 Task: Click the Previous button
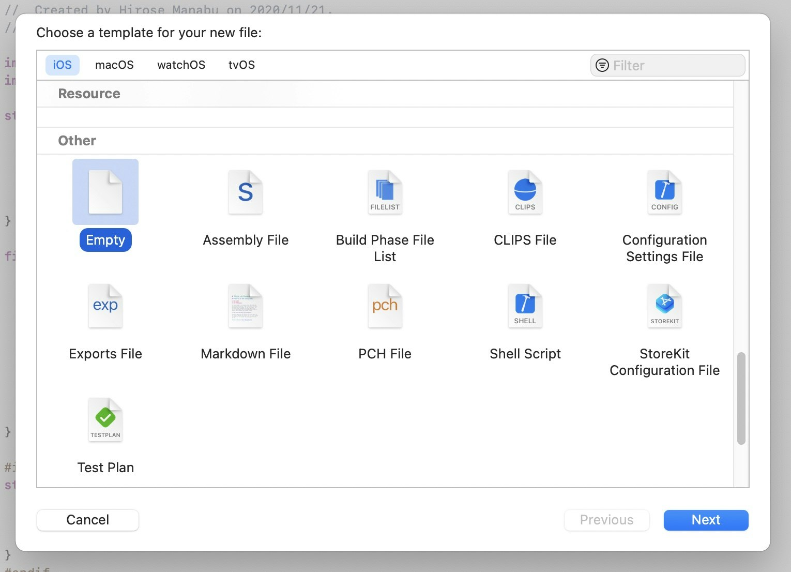[606, 520]
